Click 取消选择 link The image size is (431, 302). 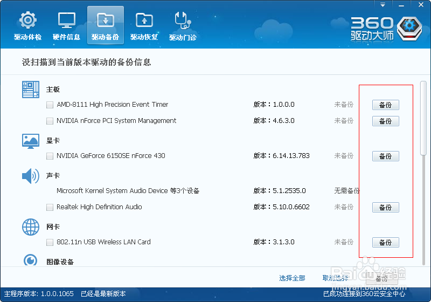click(335, 278)
